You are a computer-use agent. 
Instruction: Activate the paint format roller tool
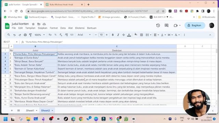[30, 35]
